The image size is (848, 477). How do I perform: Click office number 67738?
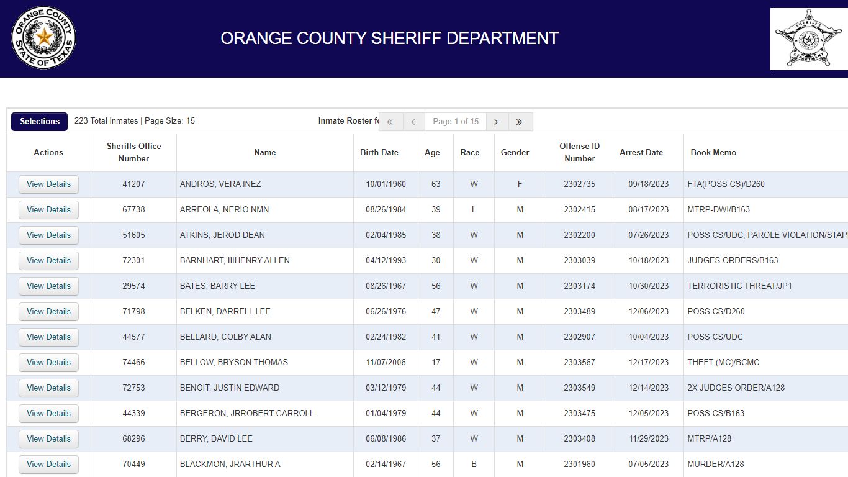pos(133,210)
